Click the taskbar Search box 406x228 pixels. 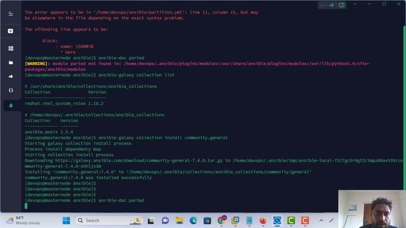click(x=109, y=220)
